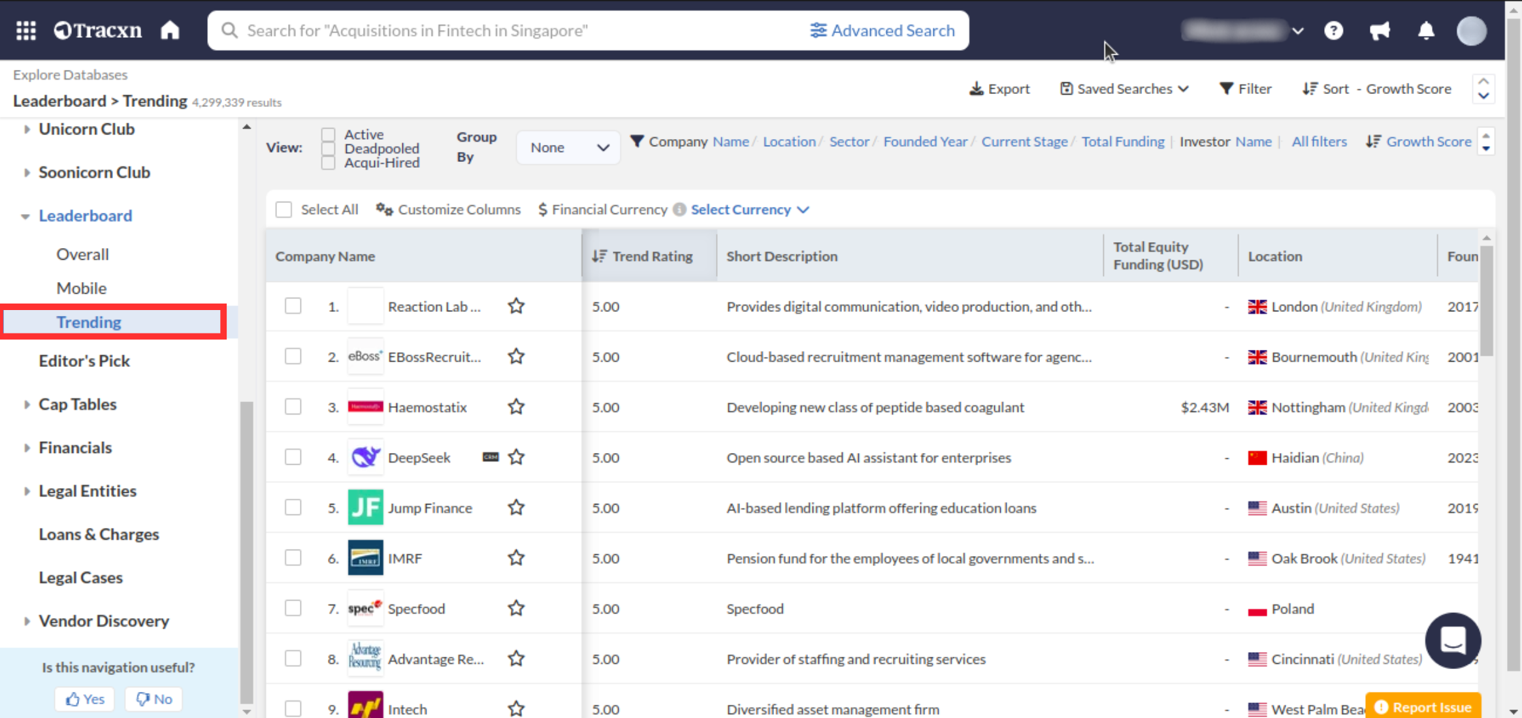Open the Group By None dropdown

click(x=568, y=148)
